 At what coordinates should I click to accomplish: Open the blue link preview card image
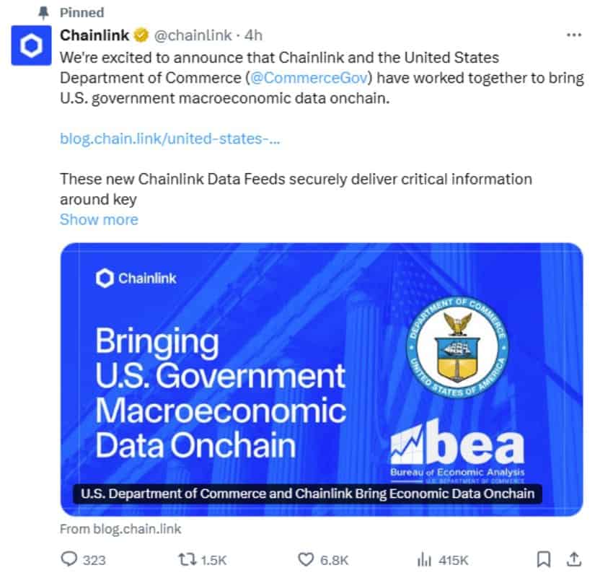click(322, 379)
